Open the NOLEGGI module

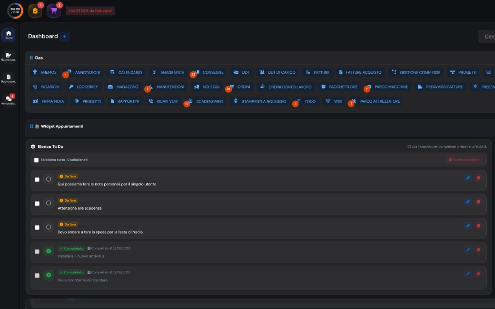click(x=207, y=87)
